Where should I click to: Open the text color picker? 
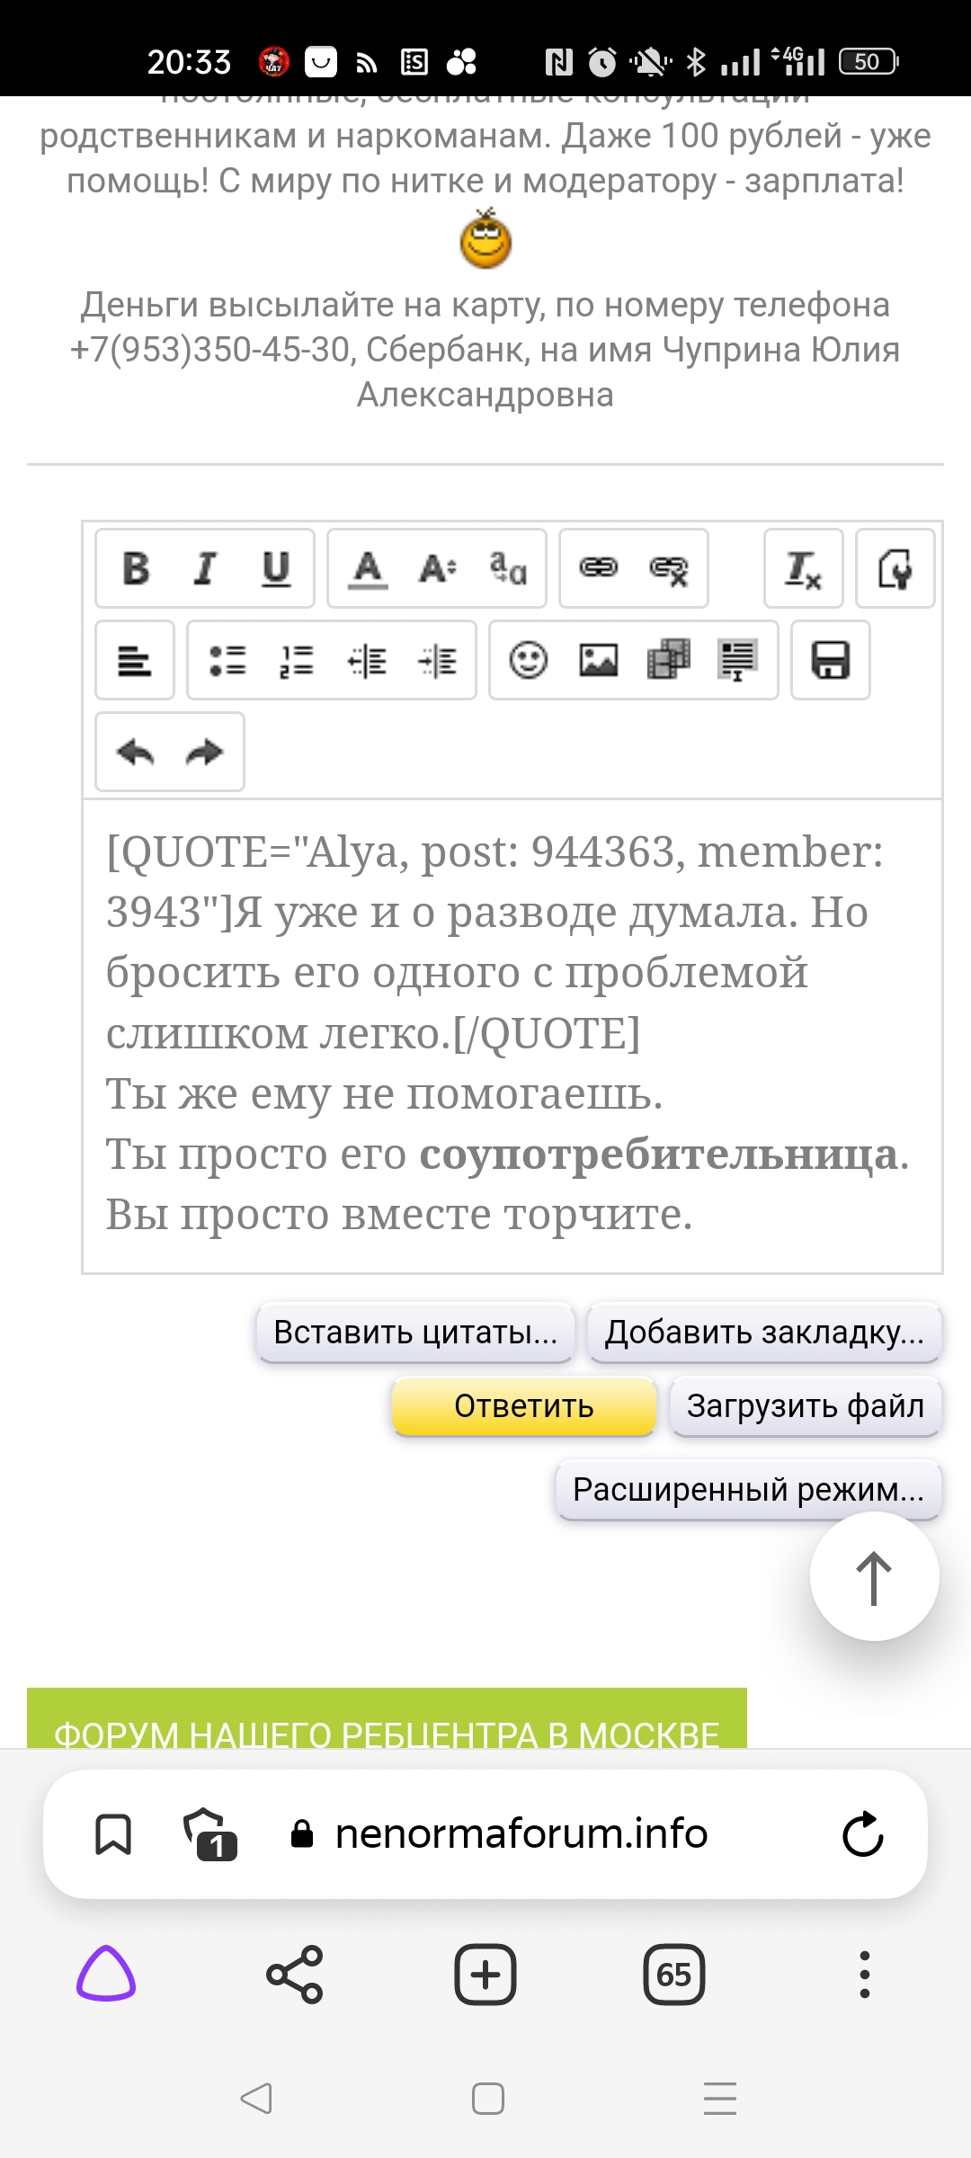[x=368, y=569]
